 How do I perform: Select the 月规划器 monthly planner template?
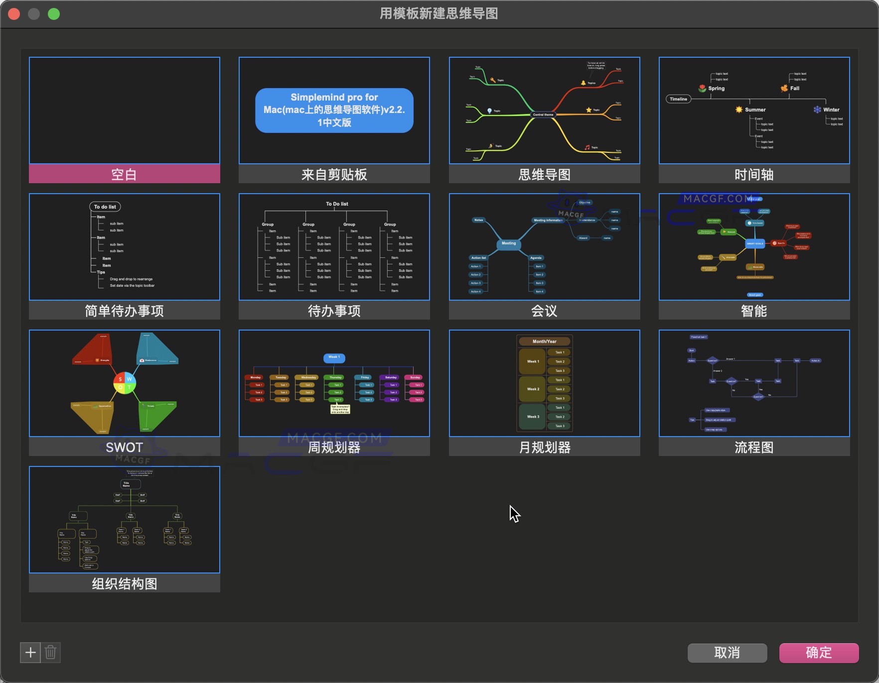[x=544, y=383]
